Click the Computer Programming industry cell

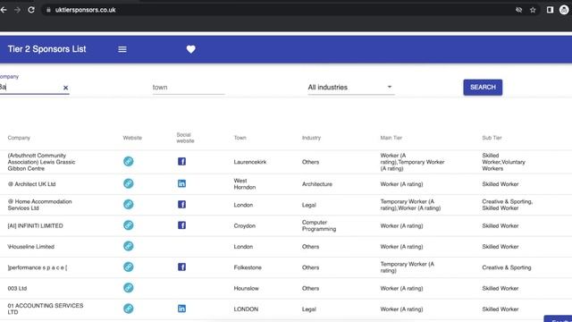tap(319, 225)
